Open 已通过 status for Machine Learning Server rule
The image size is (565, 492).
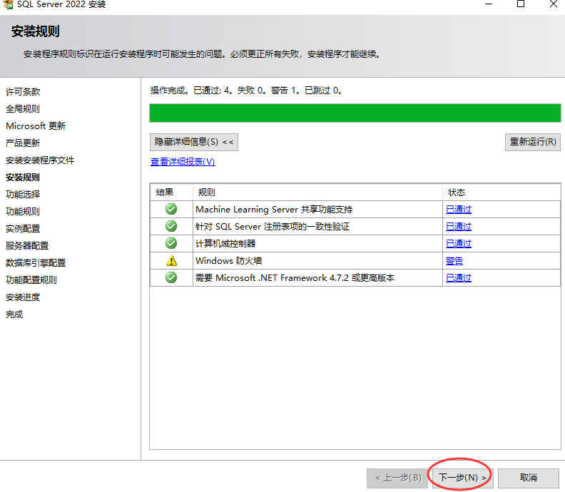458,209
